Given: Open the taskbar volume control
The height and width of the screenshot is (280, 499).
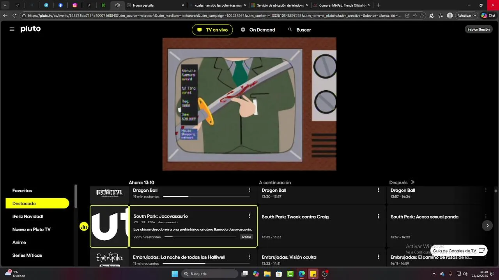Looking at the screenshot, I should (465, 274).
